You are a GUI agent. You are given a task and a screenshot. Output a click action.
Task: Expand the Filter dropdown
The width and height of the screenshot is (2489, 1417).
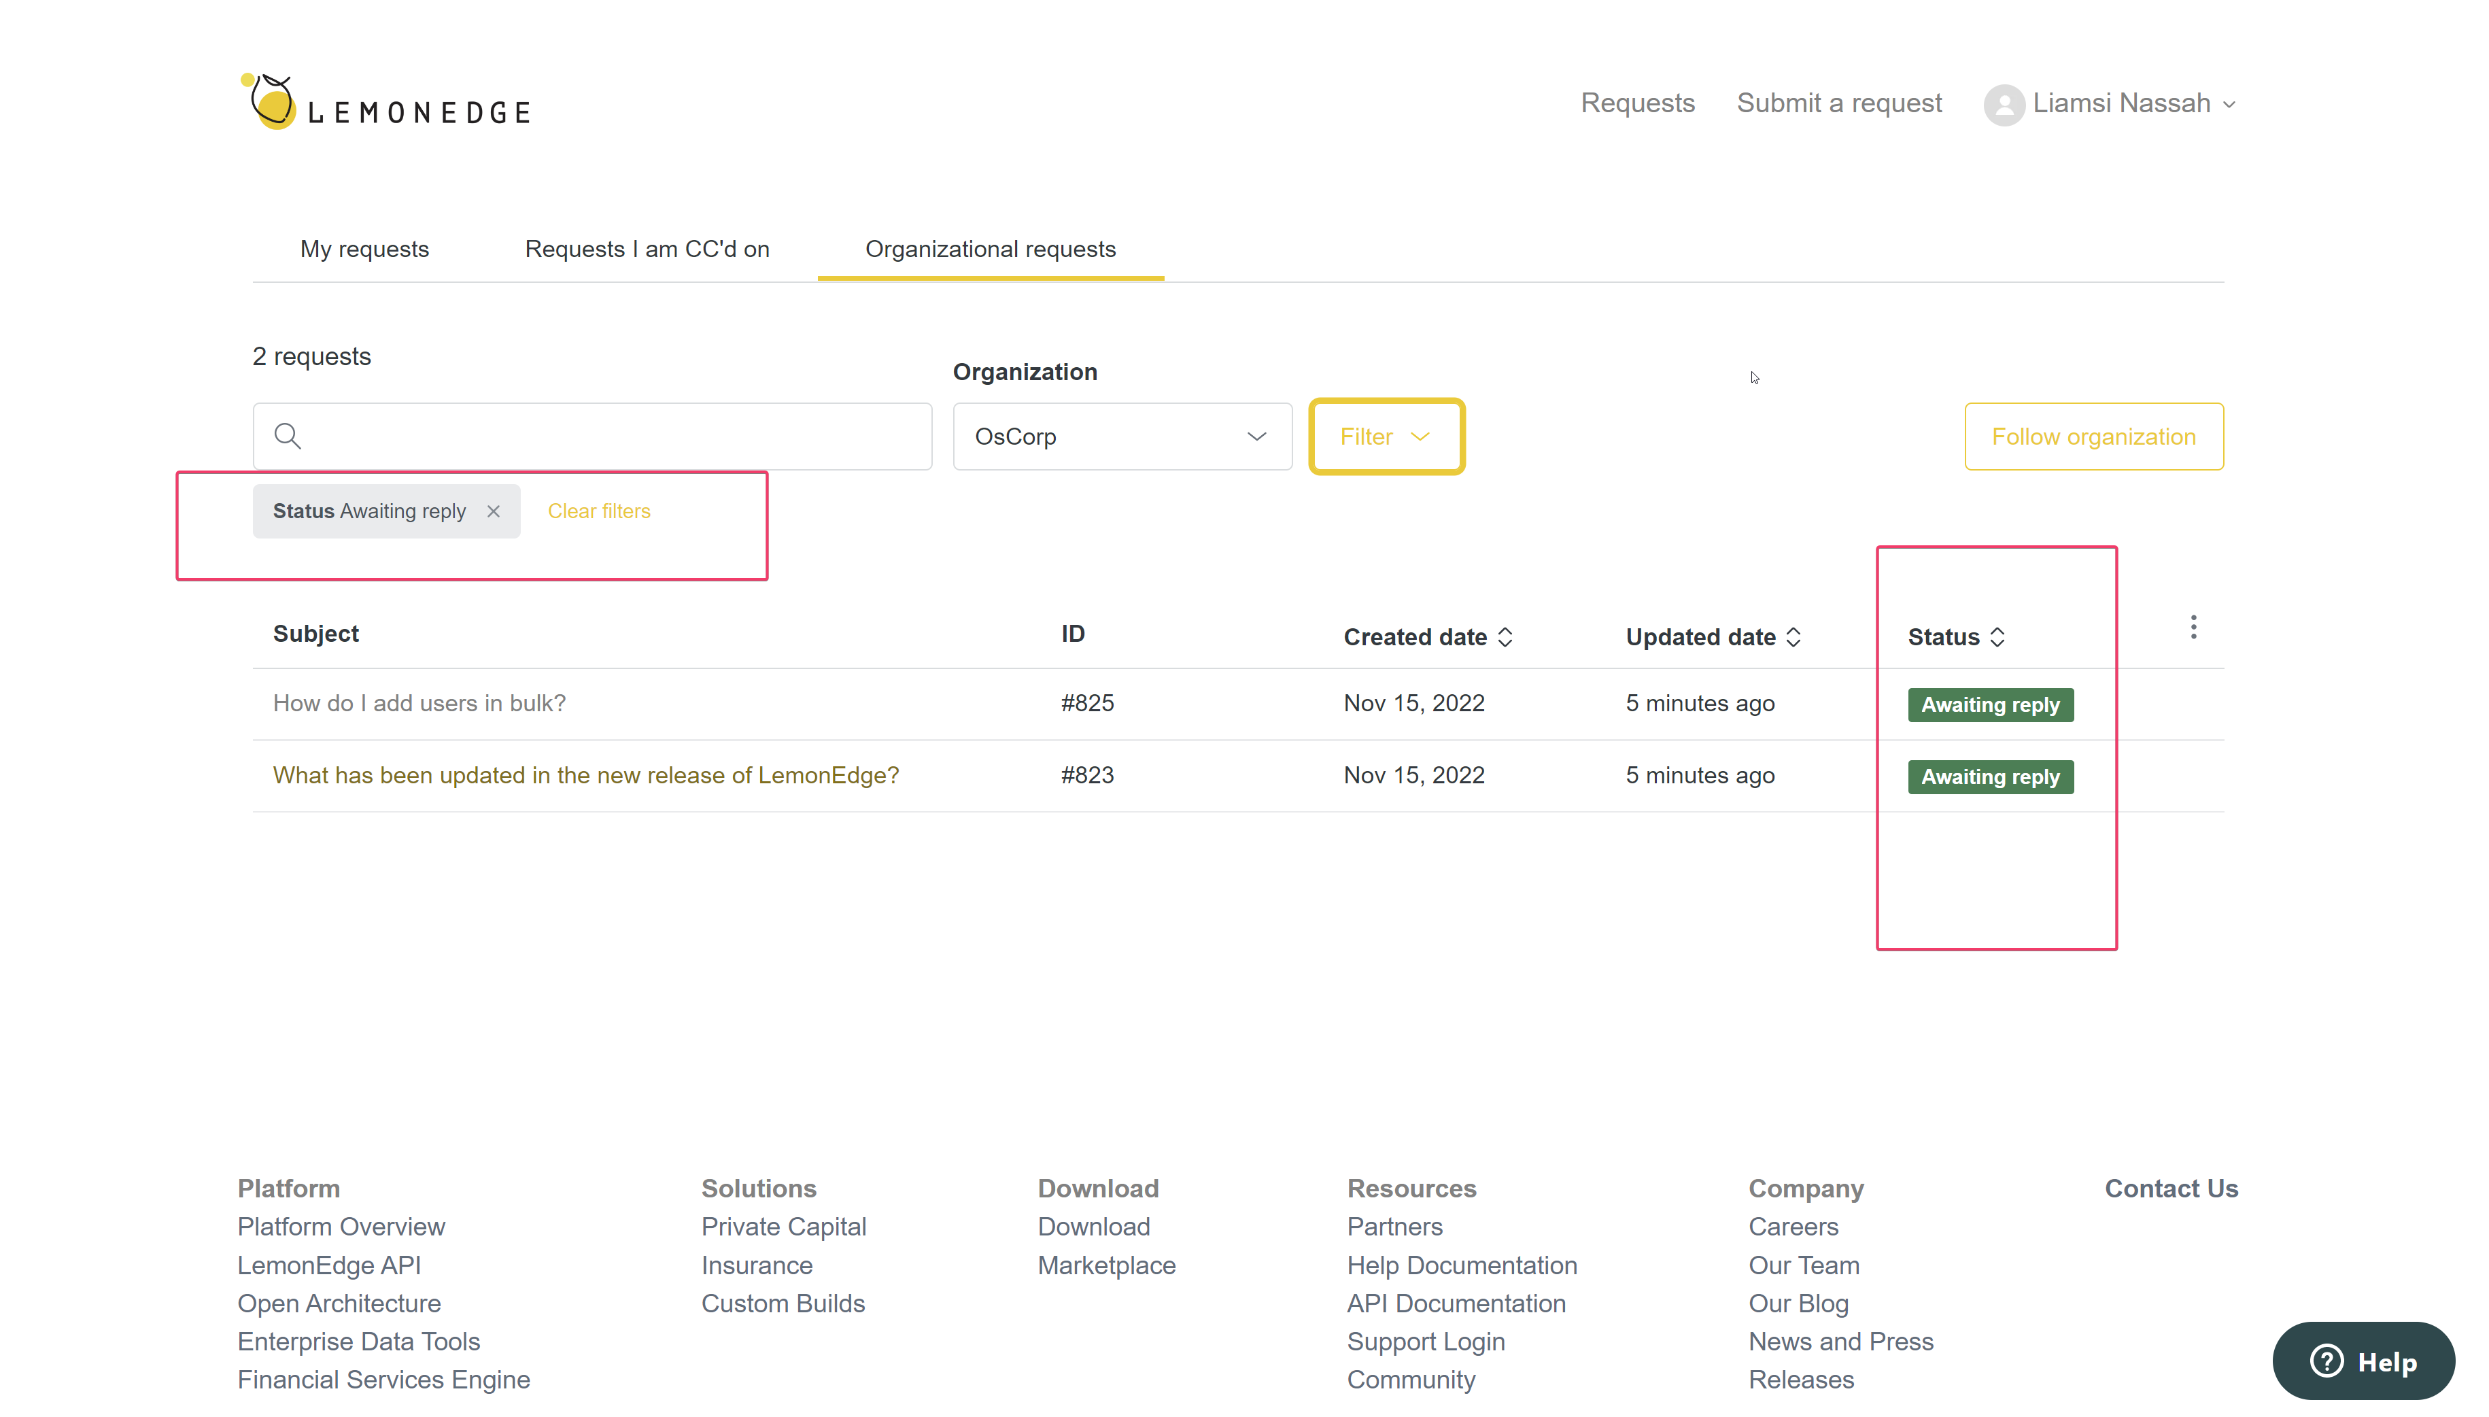point(1386,436)
